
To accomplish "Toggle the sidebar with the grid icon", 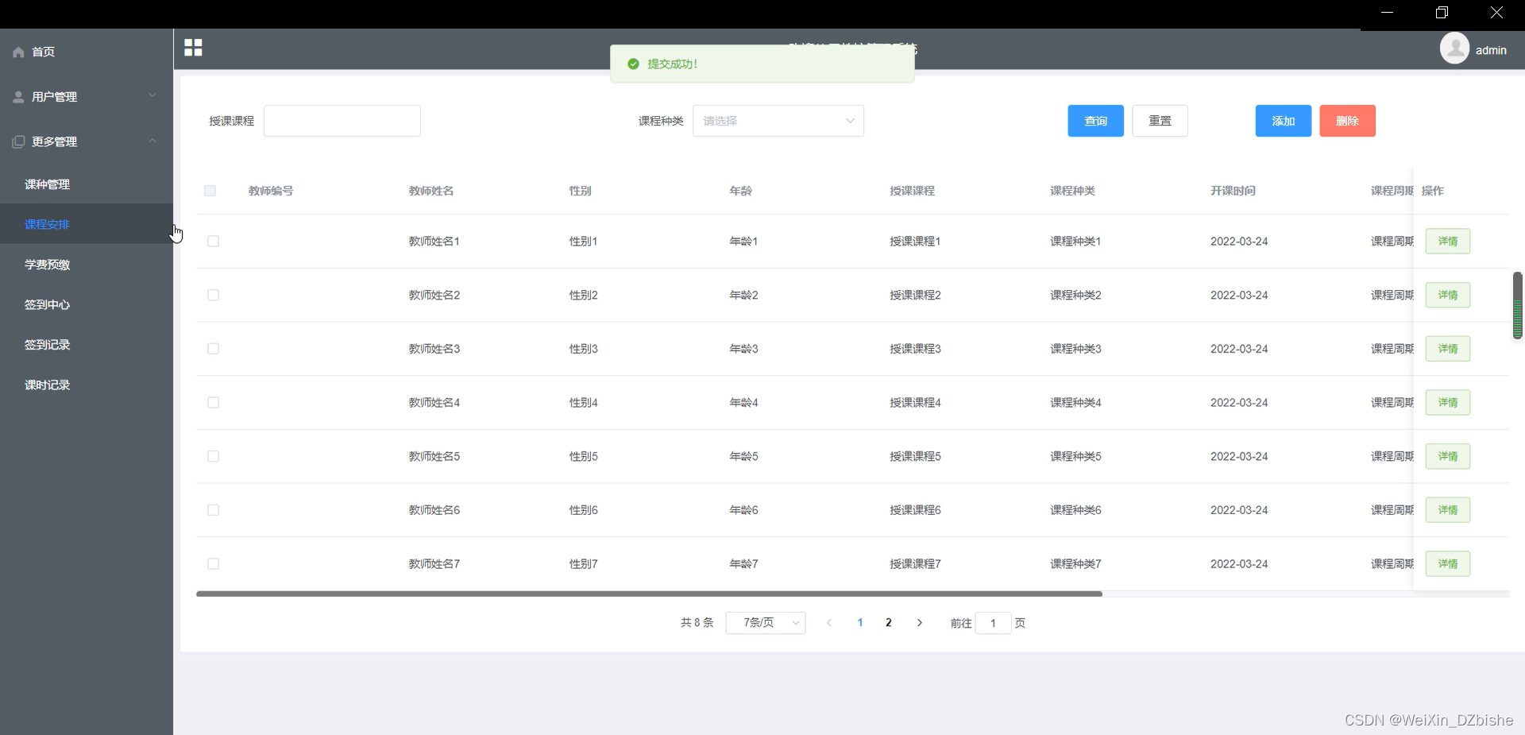I will click(x=193, y=48).
